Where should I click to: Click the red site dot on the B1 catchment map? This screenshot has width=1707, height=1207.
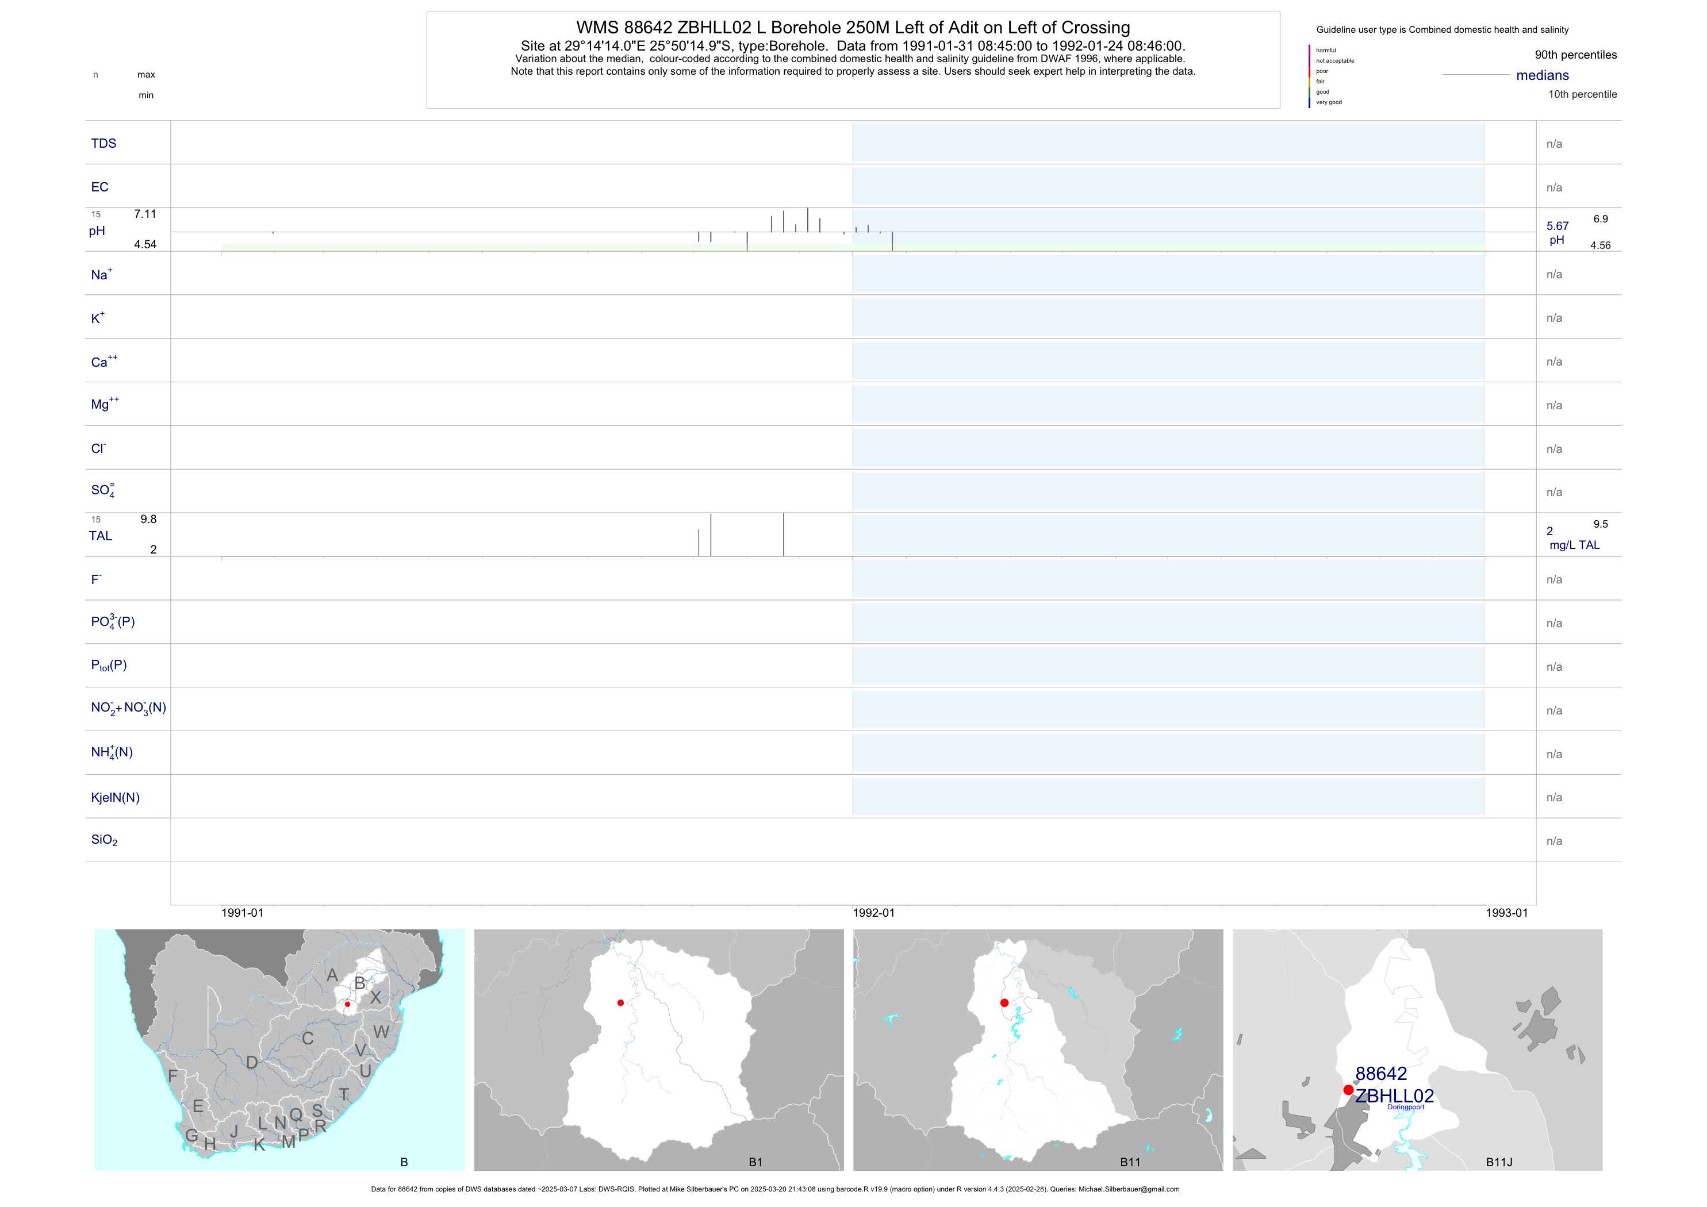[x=620, y=1002]
